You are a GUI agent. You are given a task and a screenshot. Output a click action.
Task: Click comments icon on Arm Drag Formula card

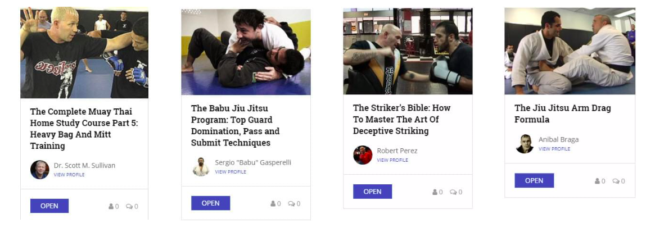coord(616,181)
